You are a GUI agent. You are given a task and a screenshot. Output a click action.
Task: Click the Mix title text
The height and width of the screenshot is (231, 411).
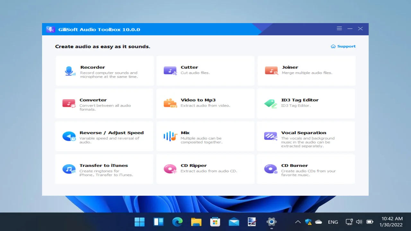click(185, 133)
